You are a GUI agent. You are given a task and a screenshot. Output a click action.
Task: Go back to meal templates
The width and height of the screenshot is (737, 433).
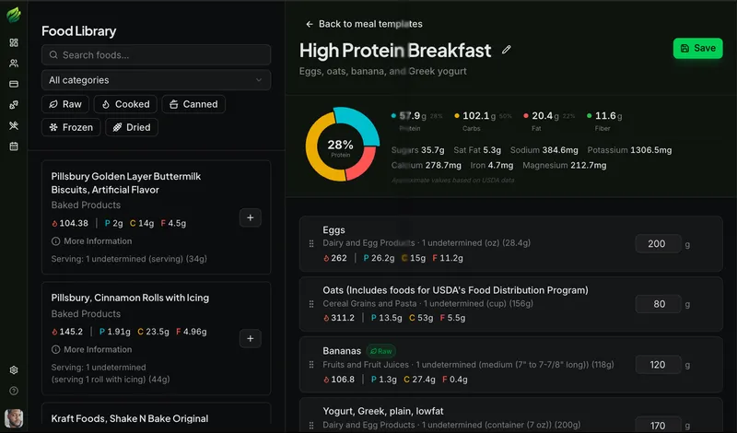coord(364,24)
